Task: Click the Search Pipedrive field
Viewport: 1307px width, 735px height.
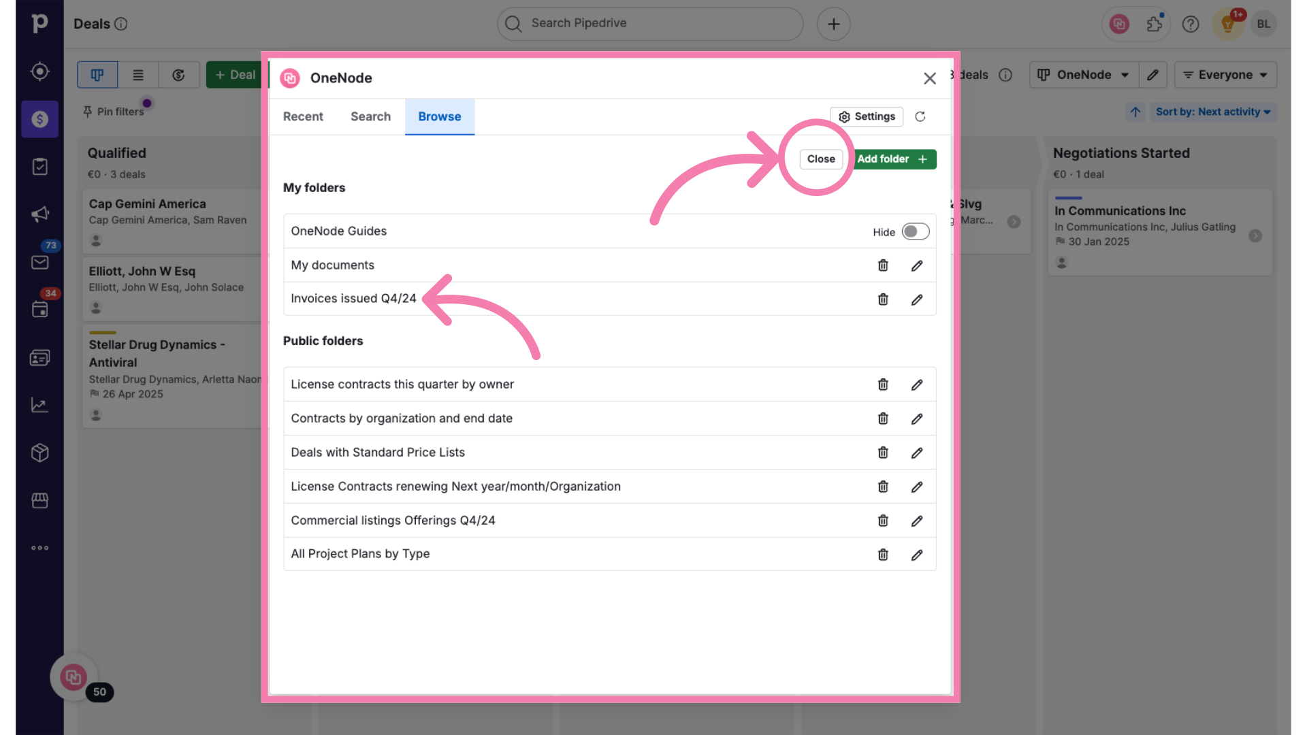Action: point(650,24)
